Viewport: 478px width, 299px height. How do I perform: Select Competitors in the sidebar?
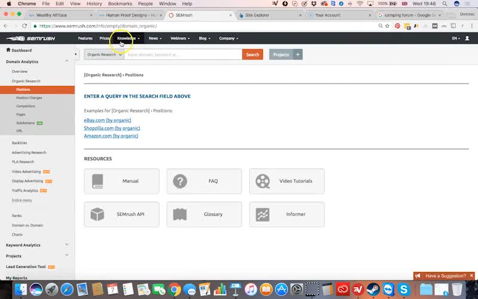pos(26,106)
